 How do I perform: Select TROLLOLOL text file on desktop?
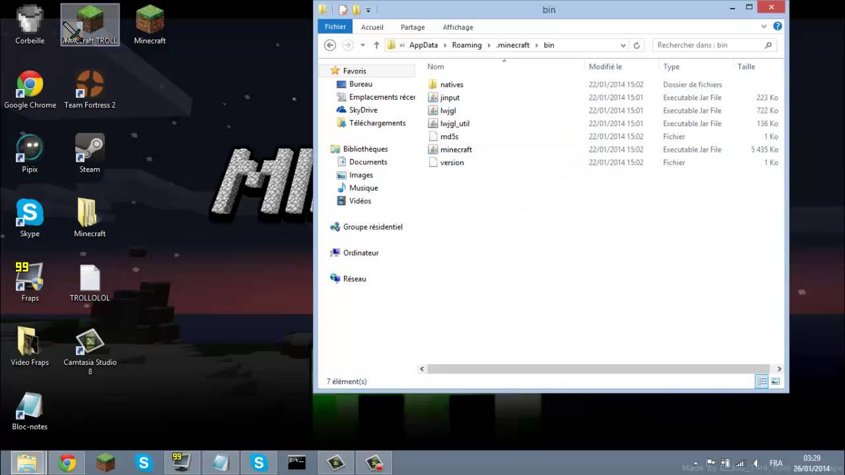coord(90,282)
